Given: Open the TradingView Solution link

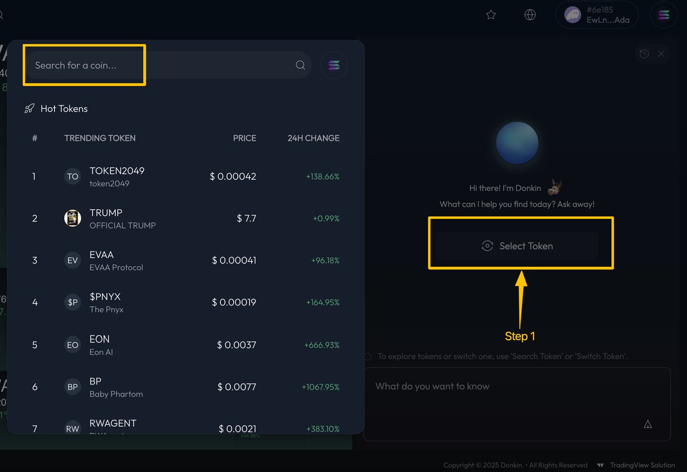Looking at the screenshot, I should (x=642, y=465).
